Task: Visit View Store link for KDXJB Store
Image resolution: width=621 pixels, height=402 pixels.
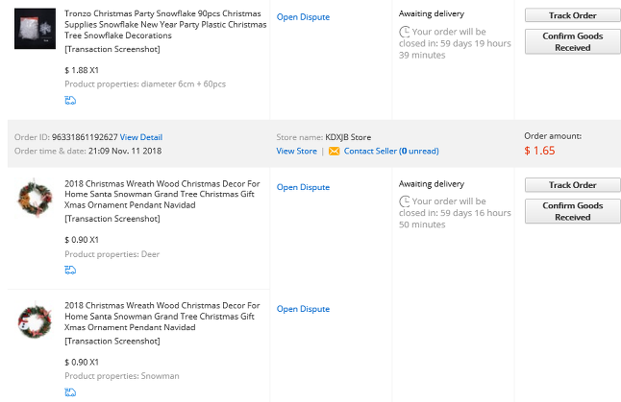Action: [297, 151]
